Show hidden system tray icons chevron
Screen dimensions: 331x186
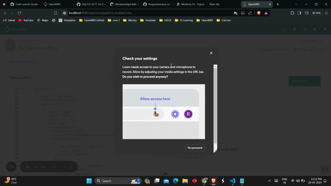pyautogui.click(x=269, y=181)
